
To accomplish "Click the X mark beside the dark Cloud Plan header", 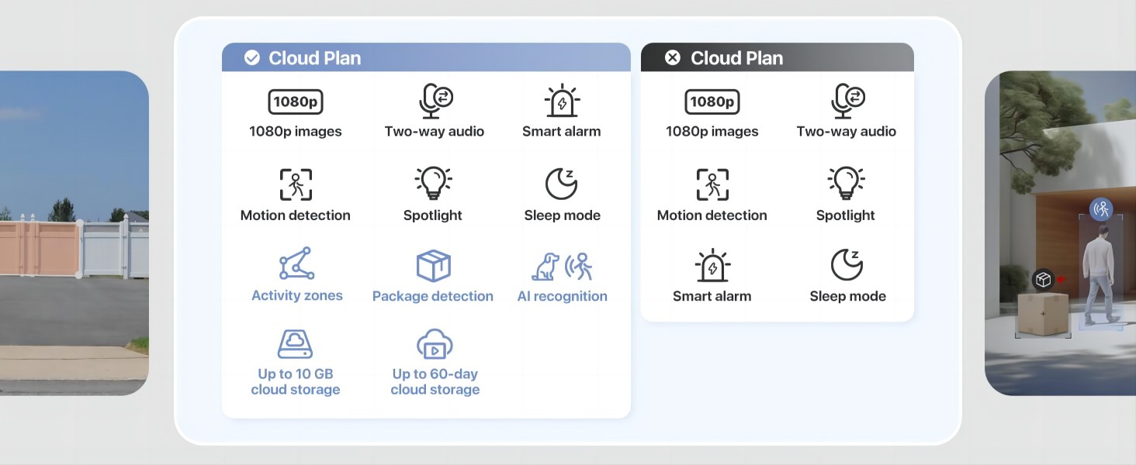I will tap(673, 58).
